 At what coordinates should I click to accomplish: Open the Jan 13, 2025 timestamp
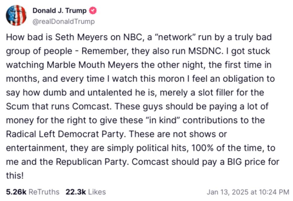coord(248,192)
